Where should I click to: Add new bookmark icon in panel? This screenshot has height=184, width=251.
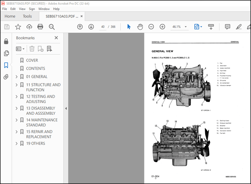(x=40, y=49)
